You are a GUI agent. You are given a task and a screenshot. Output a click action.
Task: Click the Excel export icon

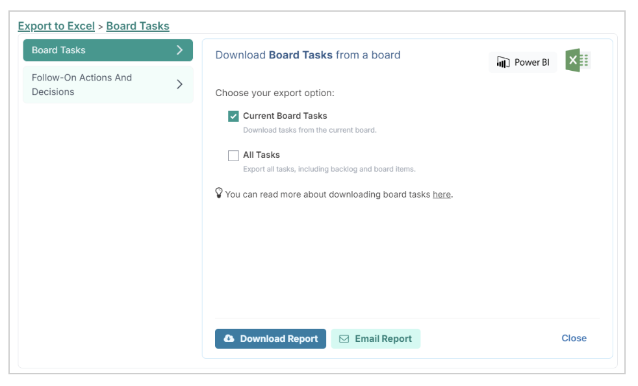click(578, 60)
